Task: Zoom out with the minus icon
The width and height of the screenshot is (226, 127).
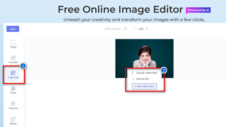Action: (135, 29)
